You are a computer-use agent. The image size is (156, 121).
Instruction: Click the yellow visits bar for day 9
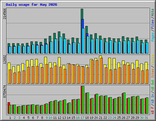click(45, 60)
